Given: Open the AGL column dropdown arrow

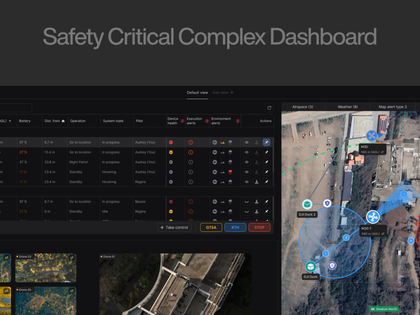Looking at the screenshot, I should coord(10,121).
